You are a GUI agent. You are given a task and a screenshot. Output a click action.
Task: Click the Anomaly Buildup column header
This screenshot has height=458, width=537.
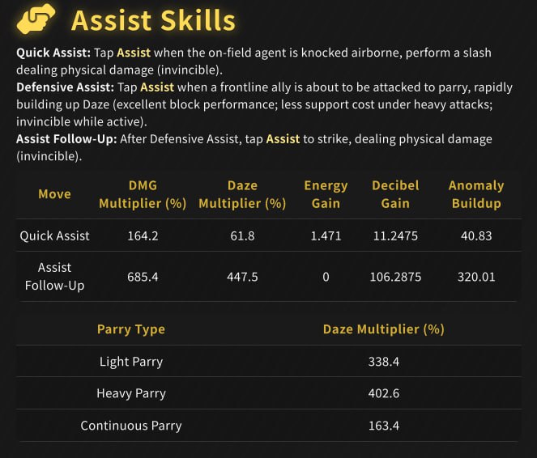tap(476, 194)
